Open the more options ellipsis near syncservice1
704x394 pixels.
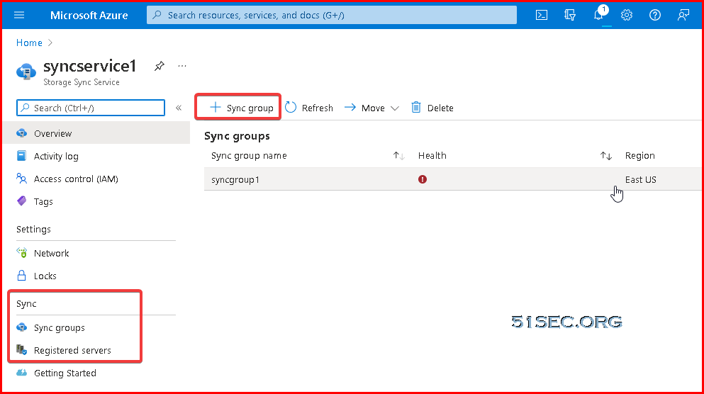pos(181,66)
